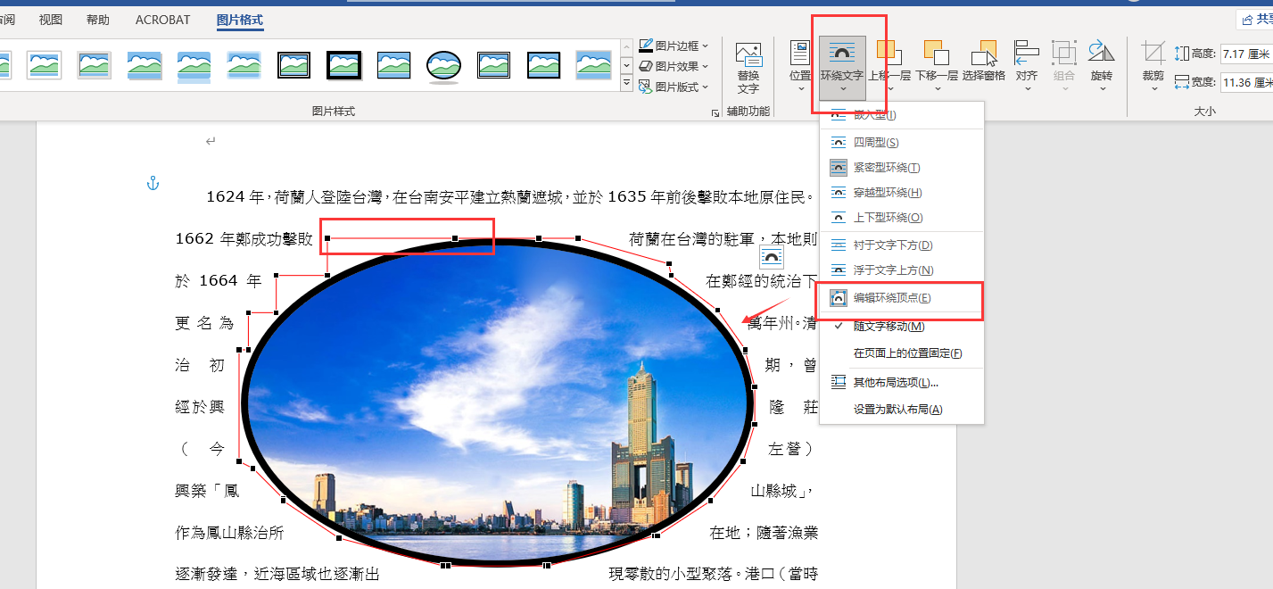Open the 位置 position button
The width and height of the screenshot is (1273, 589).
pyautogui.click(x=800, y=65)
